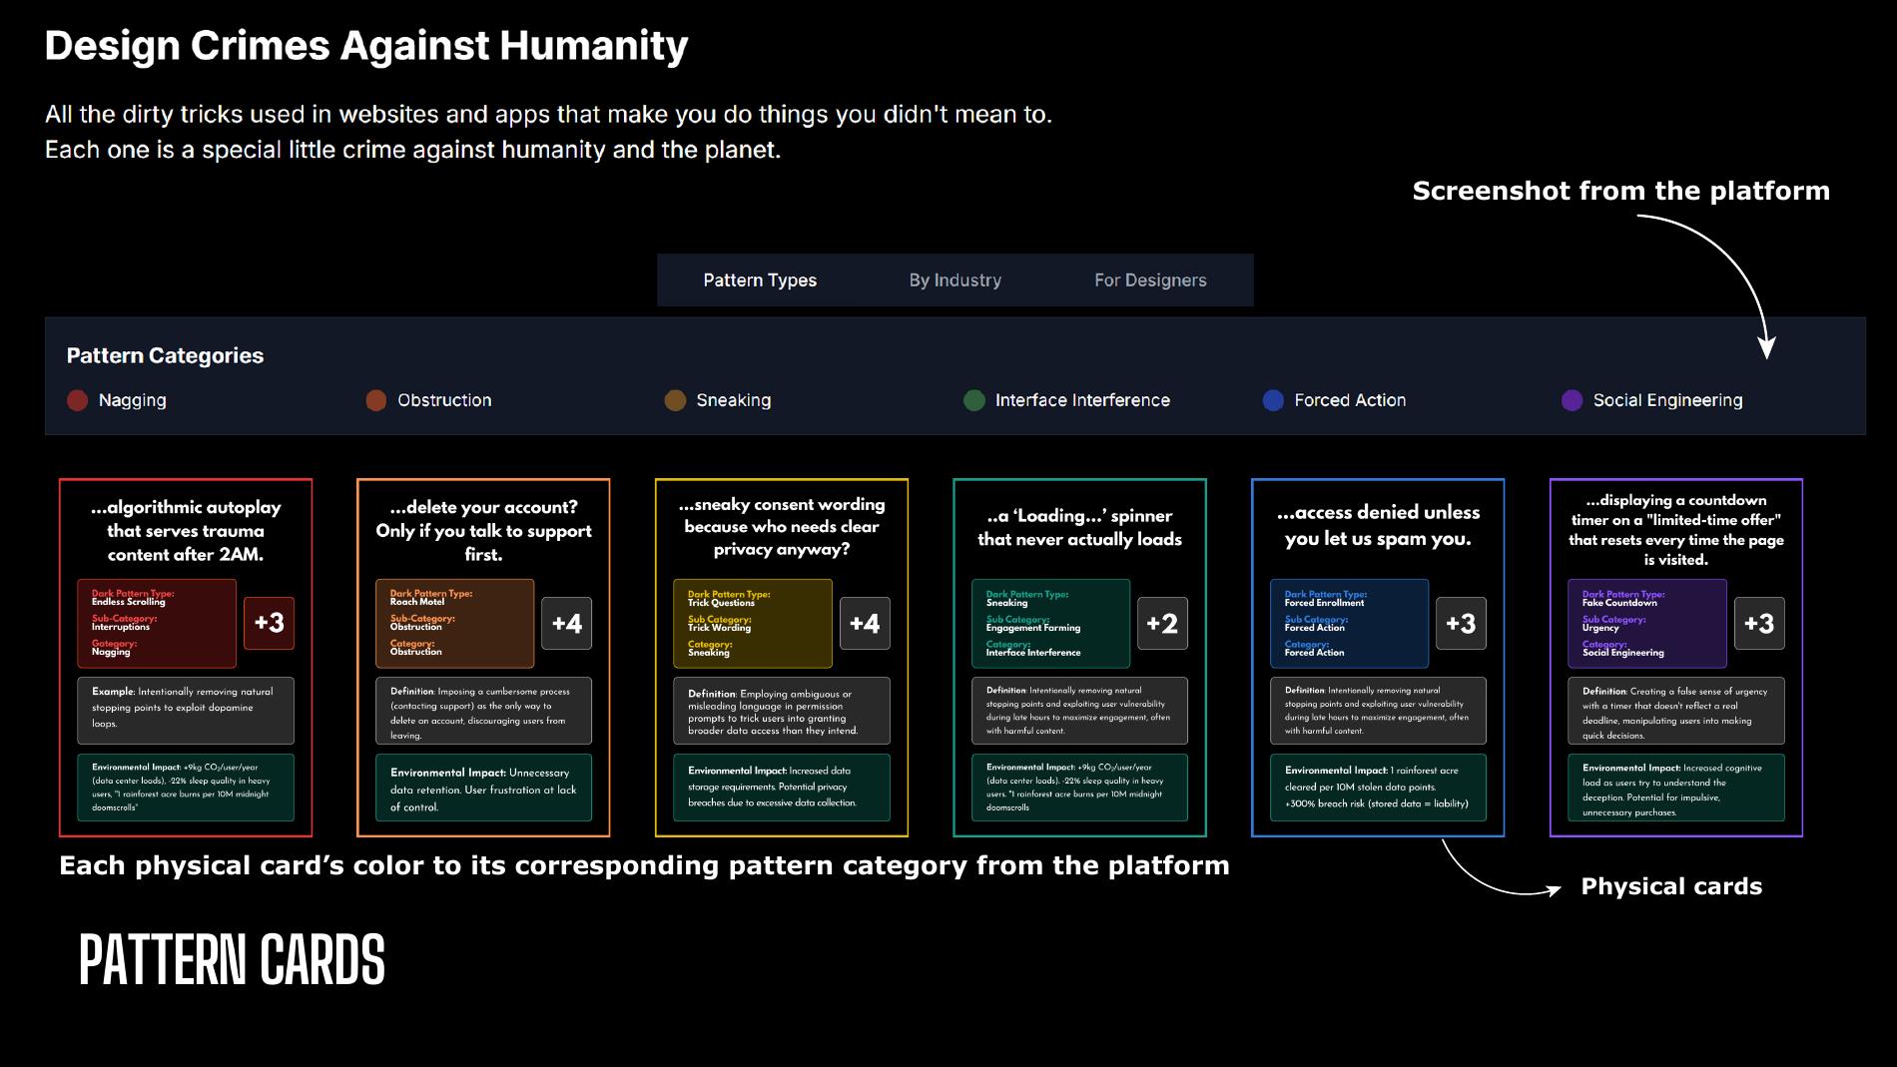Switch to the Pattern Types tab

point(760,280)
